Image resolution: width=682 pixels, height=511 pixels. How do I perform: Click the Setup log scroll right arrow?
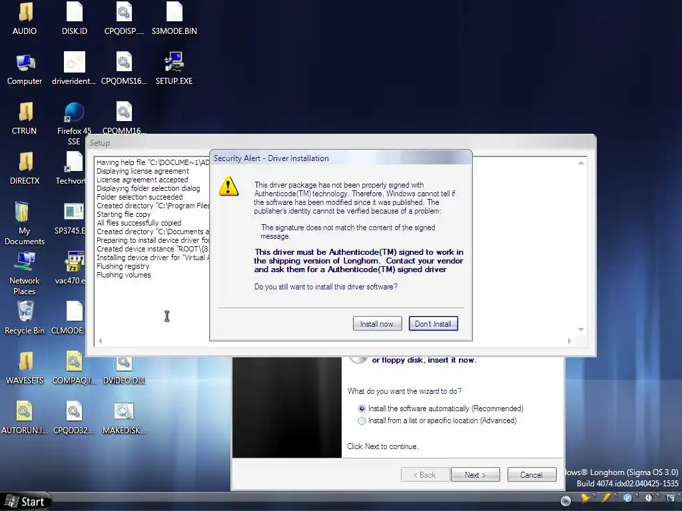click(x=569, y=341)
